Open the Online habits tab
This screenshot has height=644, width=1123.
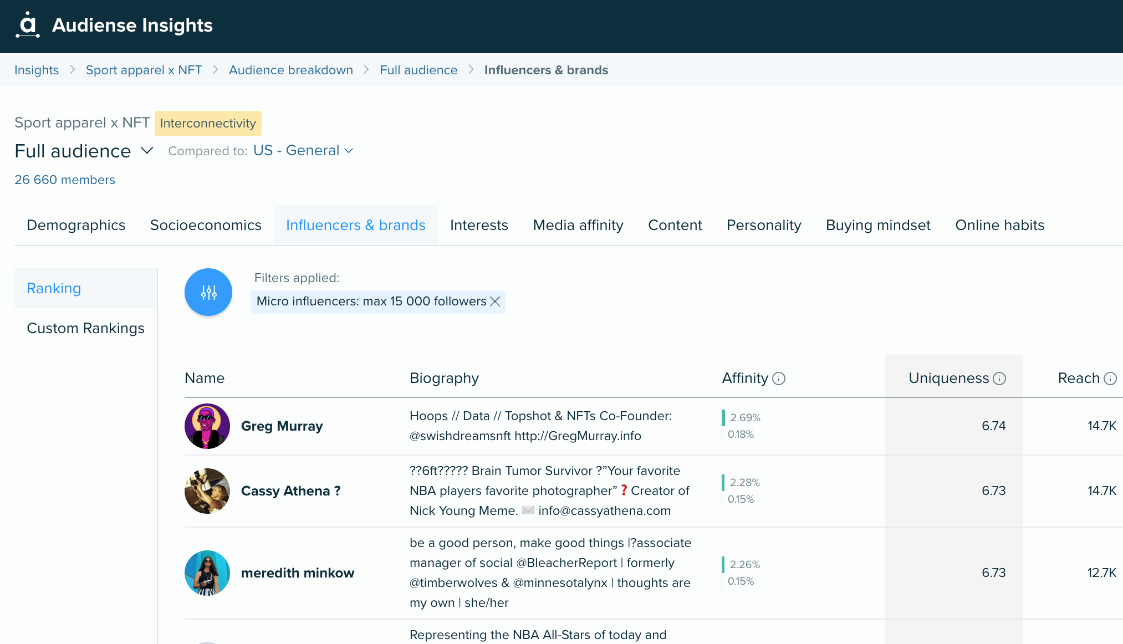pyautogui.click(x=1000, y=225)
